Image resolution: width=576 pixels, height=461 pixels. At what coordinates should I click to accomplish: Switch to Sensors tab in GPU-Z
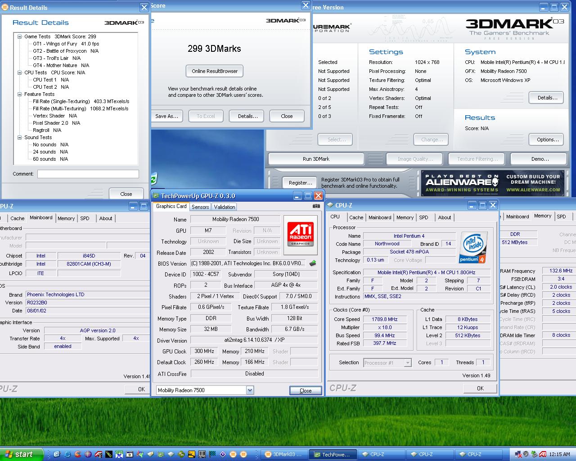200,207
